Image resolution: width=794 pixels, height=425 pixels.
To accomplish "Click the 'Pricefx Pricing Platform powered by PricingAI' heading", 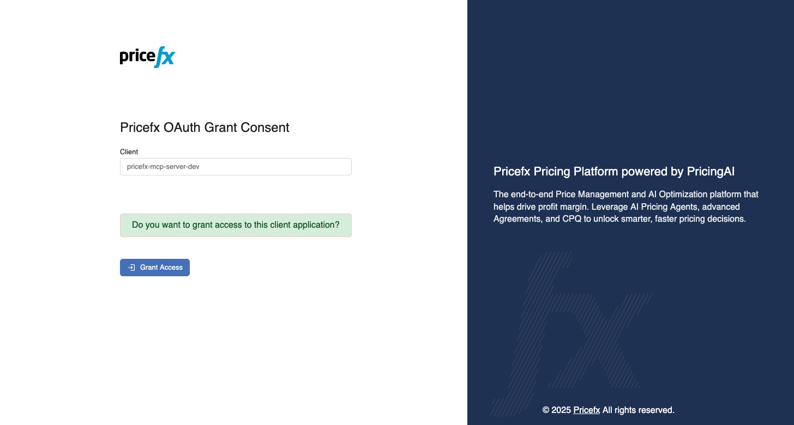I will [x=614, y=172].
